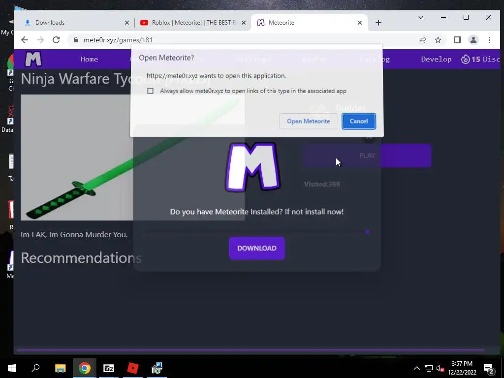Open File Explorer from taskbar
This screenshot has height=378, width=504.
(60, 368)
